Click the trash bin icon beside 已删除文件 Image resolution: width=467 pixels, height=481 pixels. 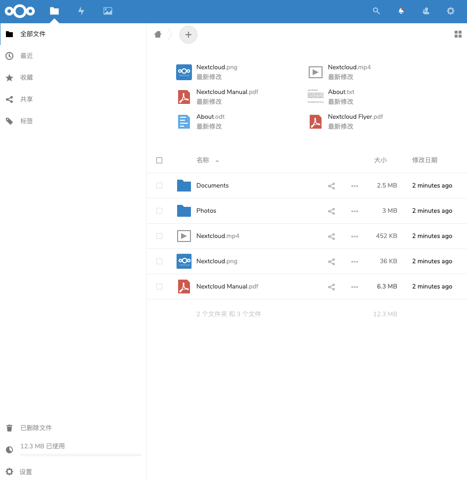pos(9,428)
